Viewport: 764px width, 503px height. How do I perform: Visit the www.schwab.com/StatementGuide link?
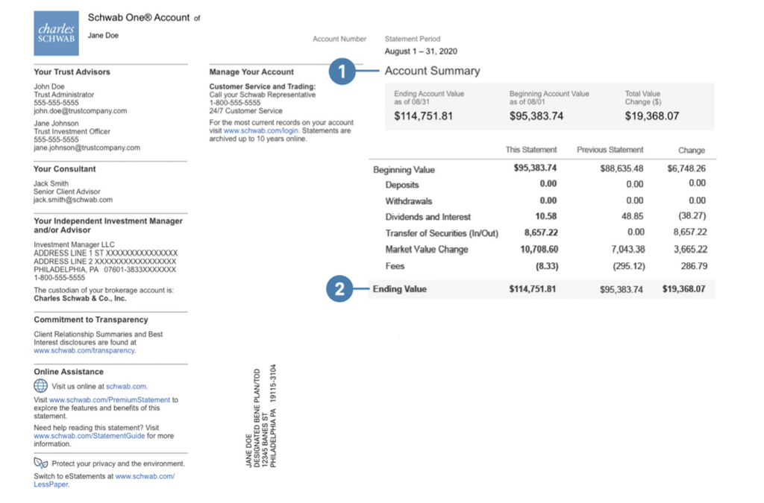tap(90, 436)
